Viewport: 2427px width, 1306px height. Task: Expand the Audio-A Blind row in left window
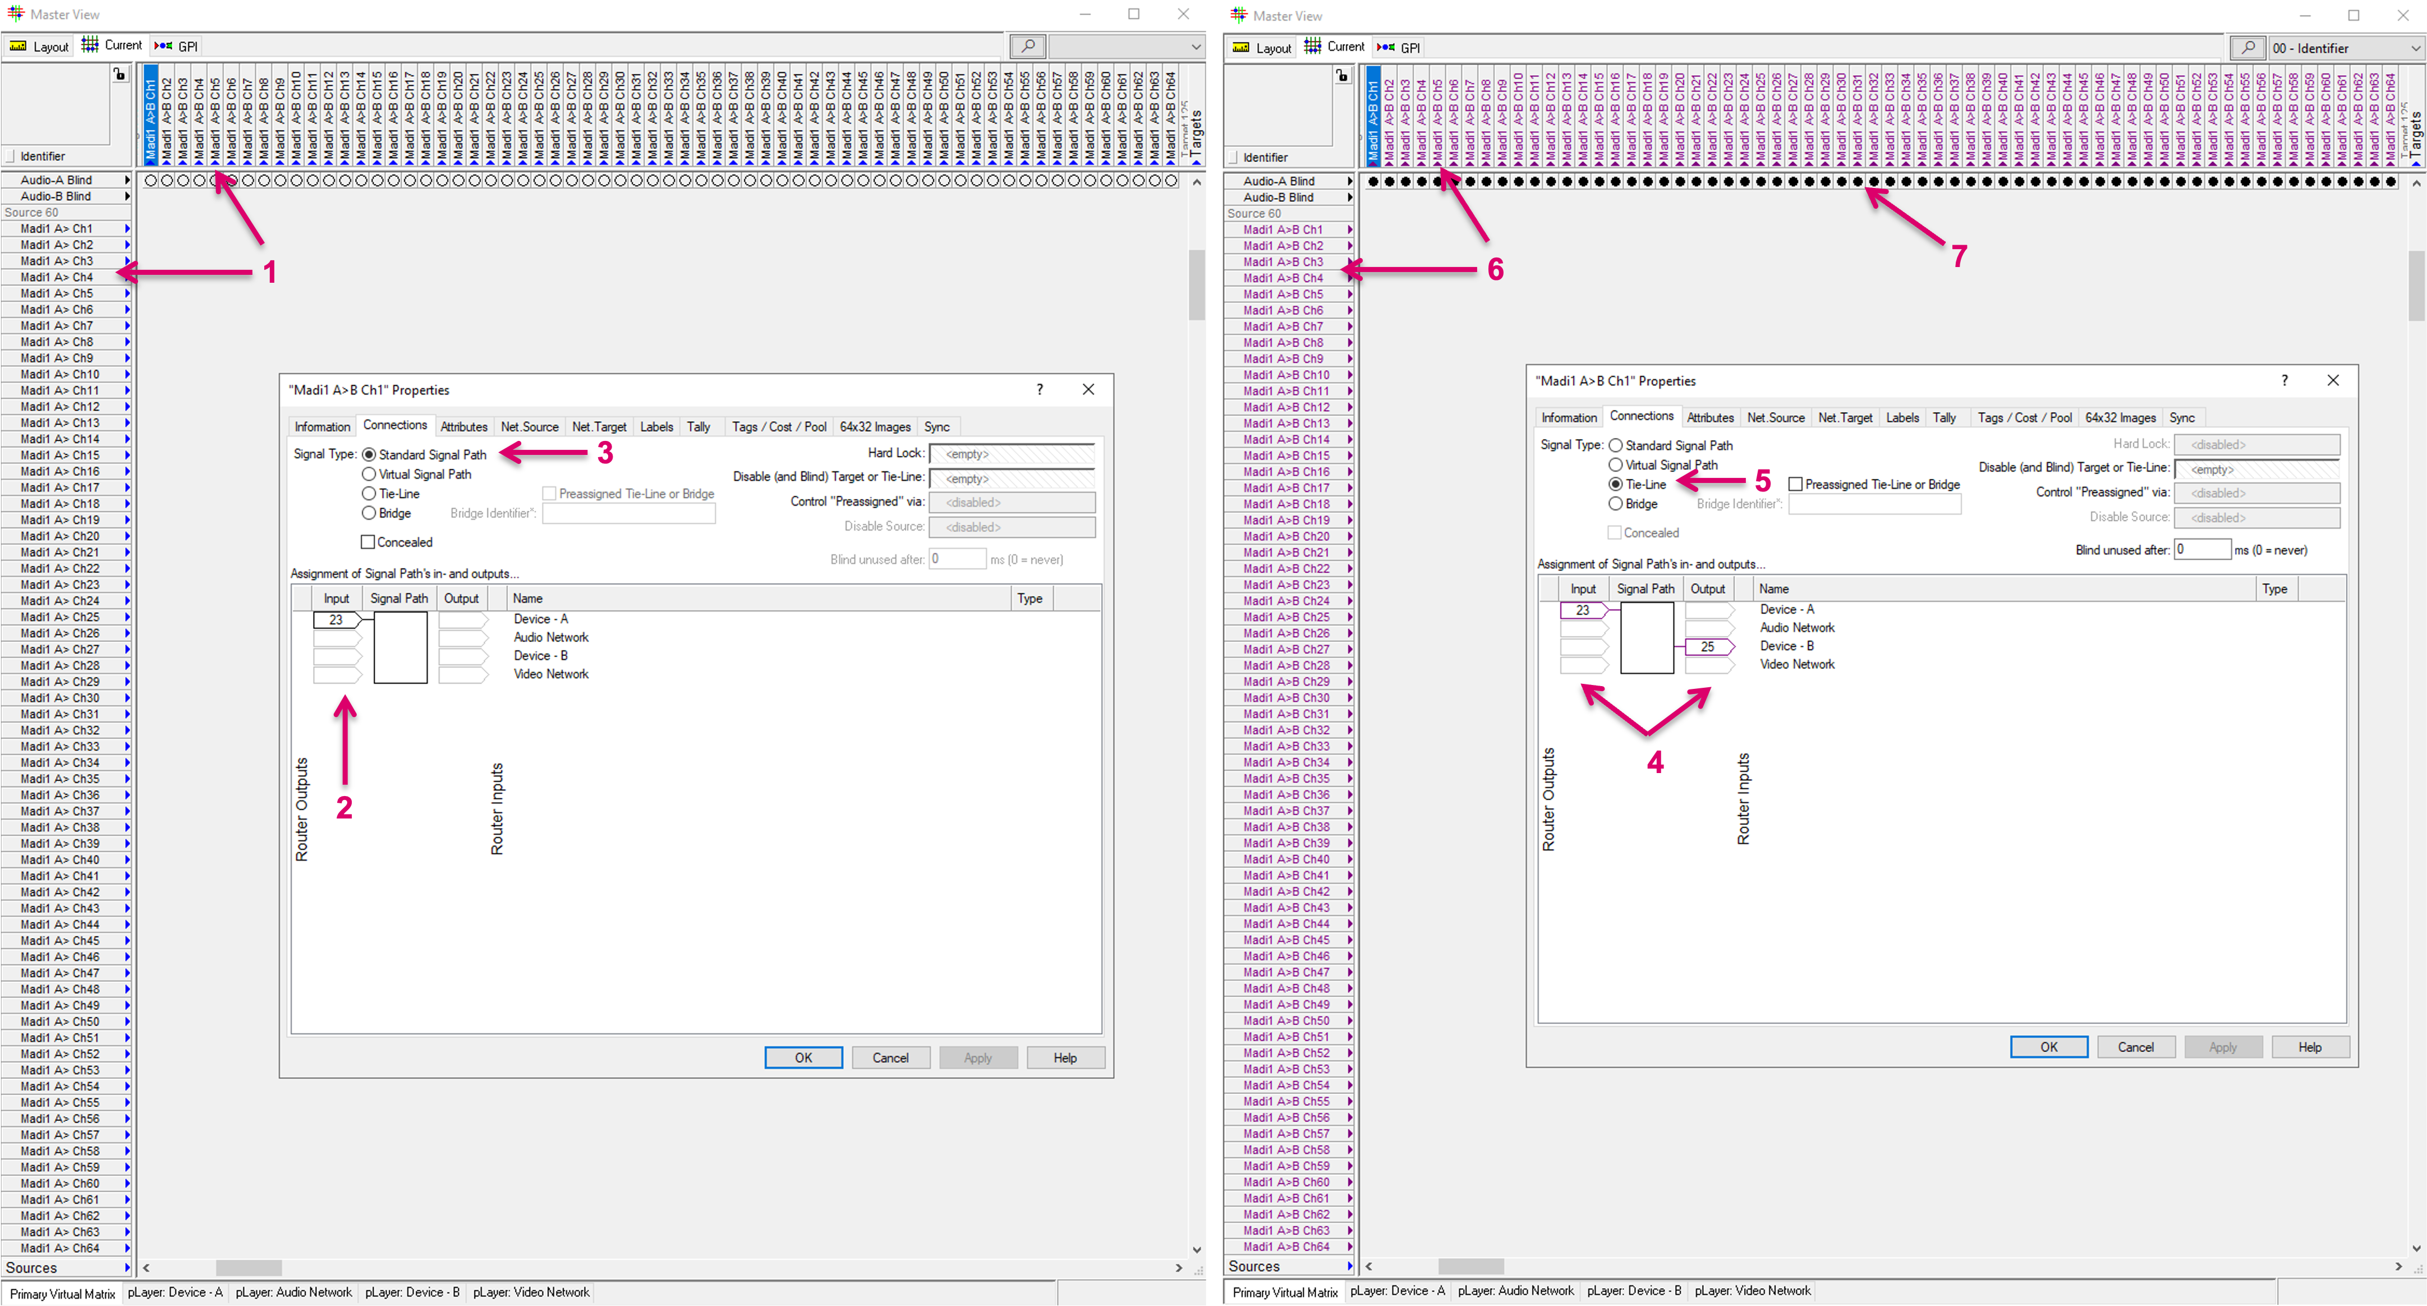(x=127, y=180)
